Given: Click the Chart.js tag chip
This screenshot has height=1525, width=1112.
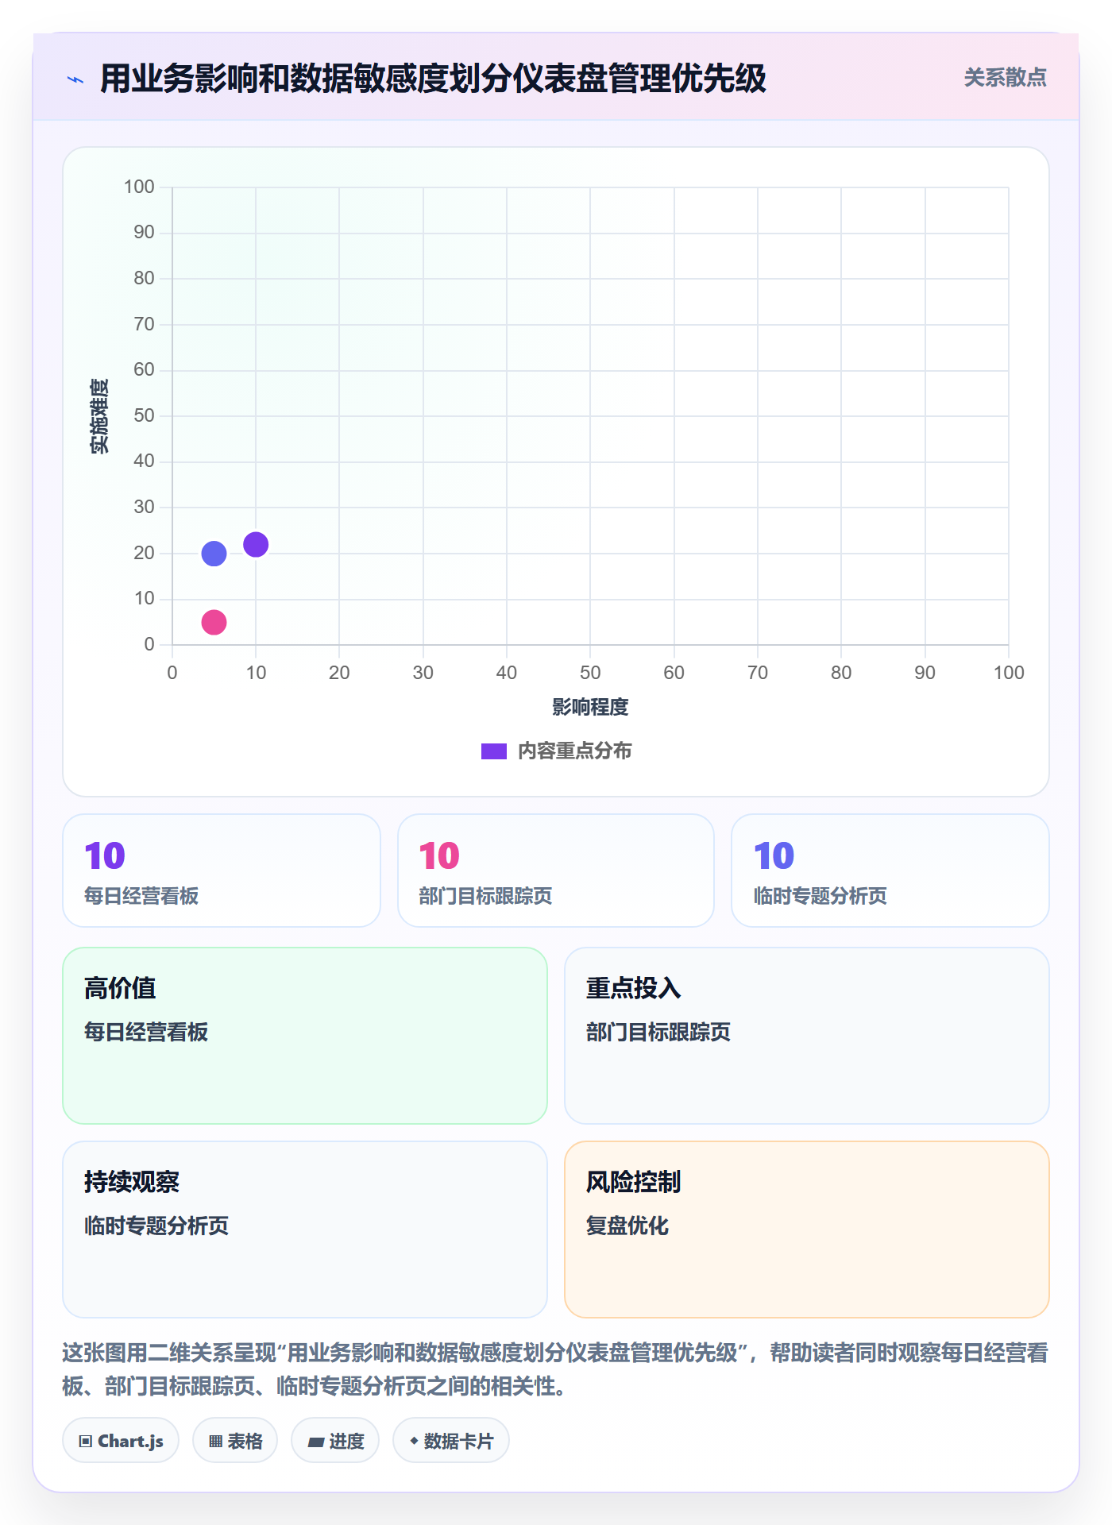Looking at the screenshot, I should point(121,1441).
